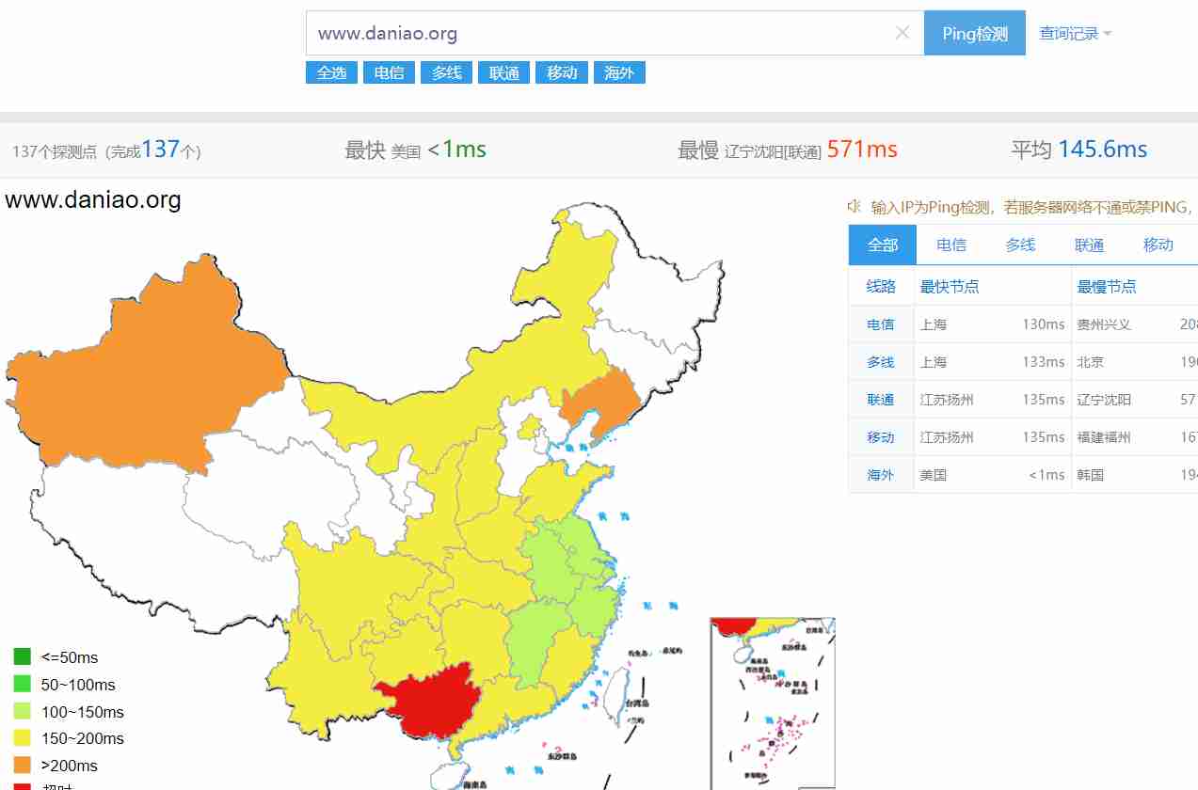Screen dimensions: 1198x790
Task: Toggle the 联通 filter tag
Action: coord(503,72)
